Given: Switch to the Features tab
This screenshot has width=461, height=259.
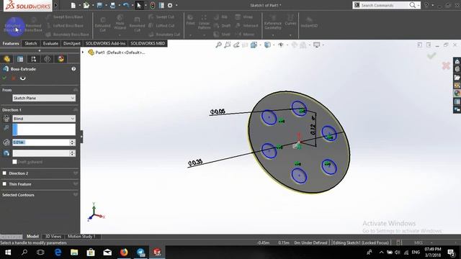Looking at the screenshot, I should [11, 43].
